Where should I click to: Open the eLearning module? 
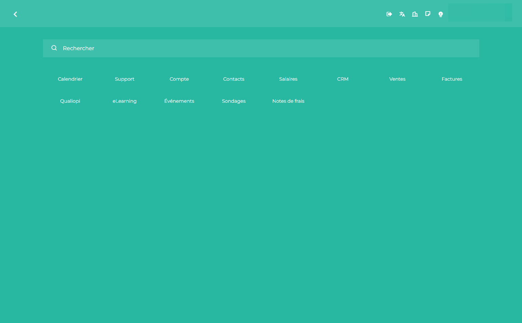125,101
